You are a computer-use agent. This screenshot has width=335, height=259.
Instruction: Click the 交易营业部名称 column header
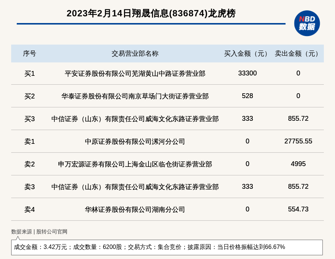tap(135, 54)
